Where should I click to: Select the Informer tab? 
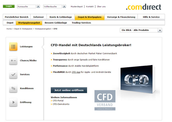click(38, 17)
